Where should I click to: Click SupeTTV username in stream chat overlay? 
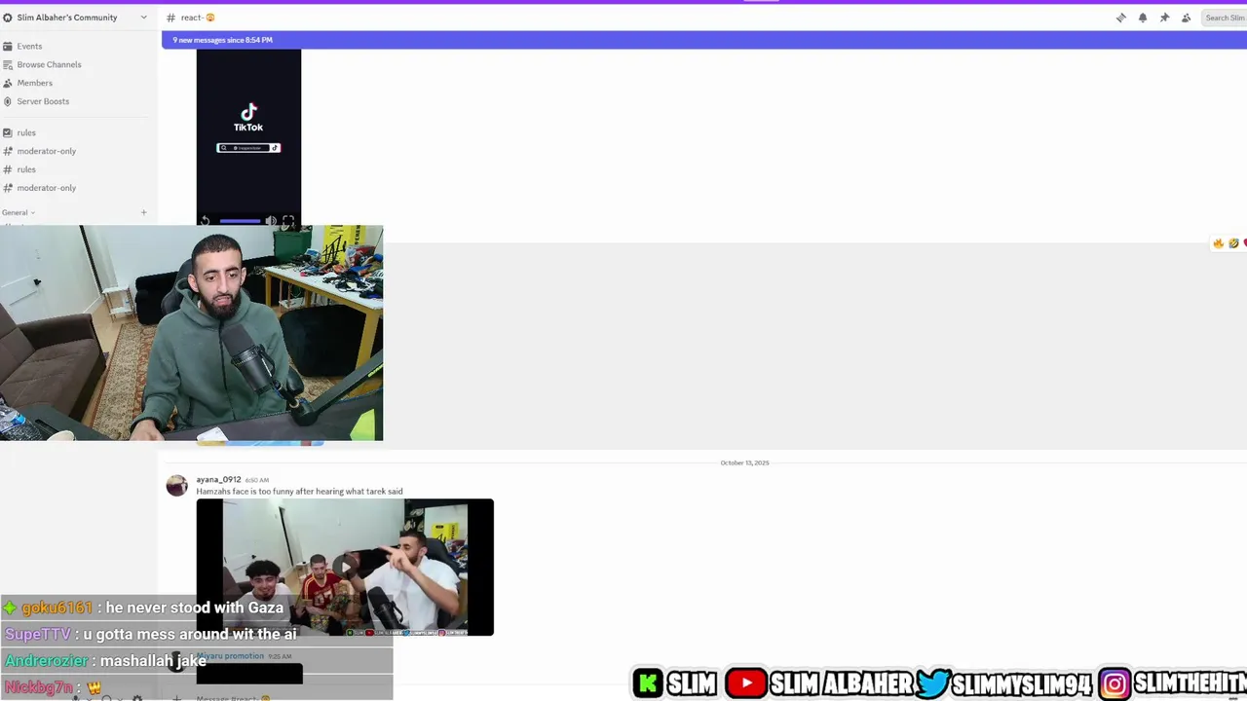[38, 634]
